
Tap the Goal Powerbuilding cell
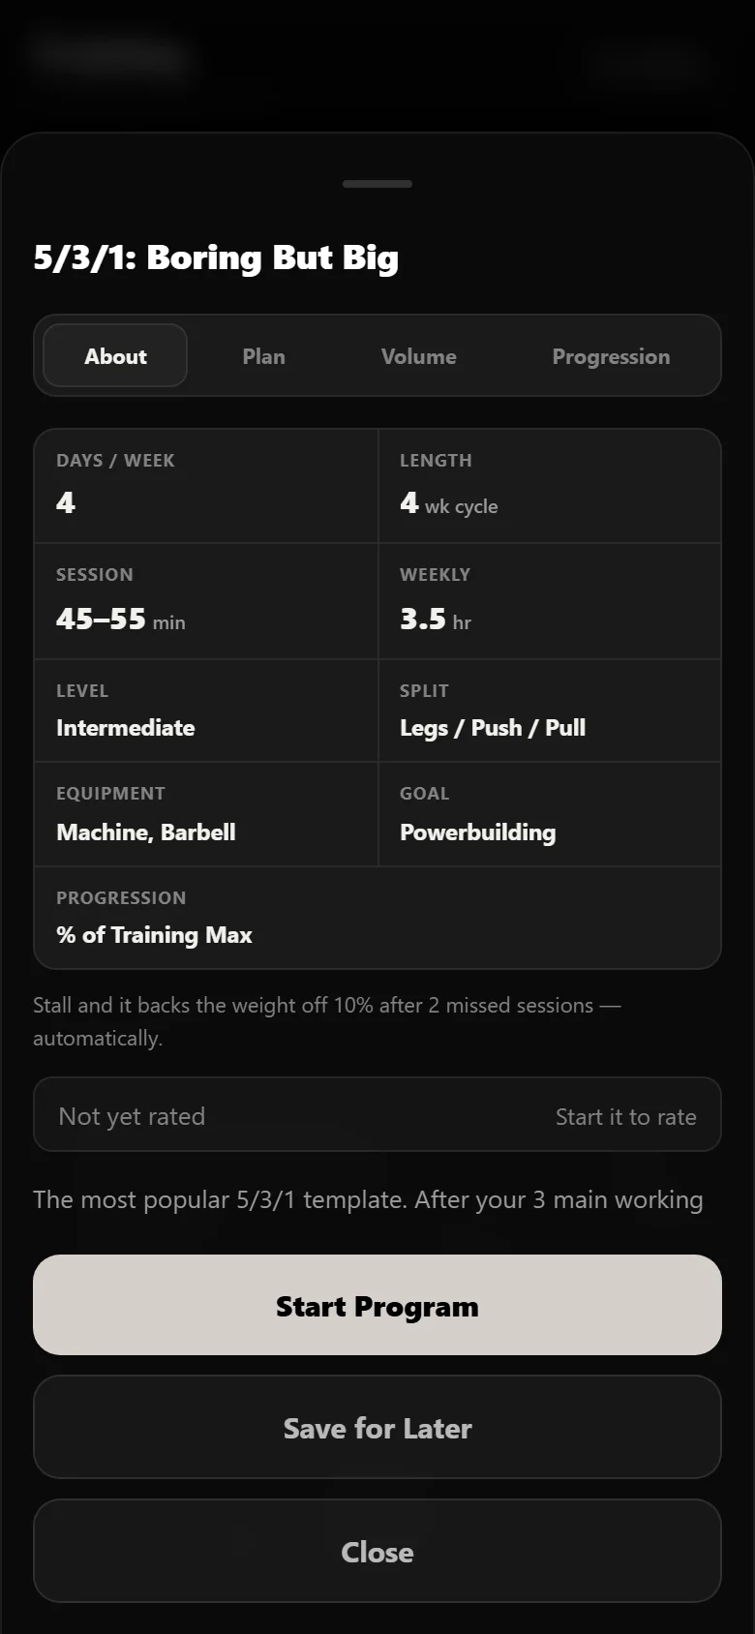(550, 814)
